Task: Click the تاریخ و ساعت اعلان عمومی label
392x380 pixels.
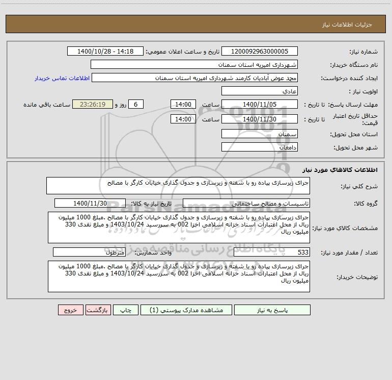Action: point(182,52)
